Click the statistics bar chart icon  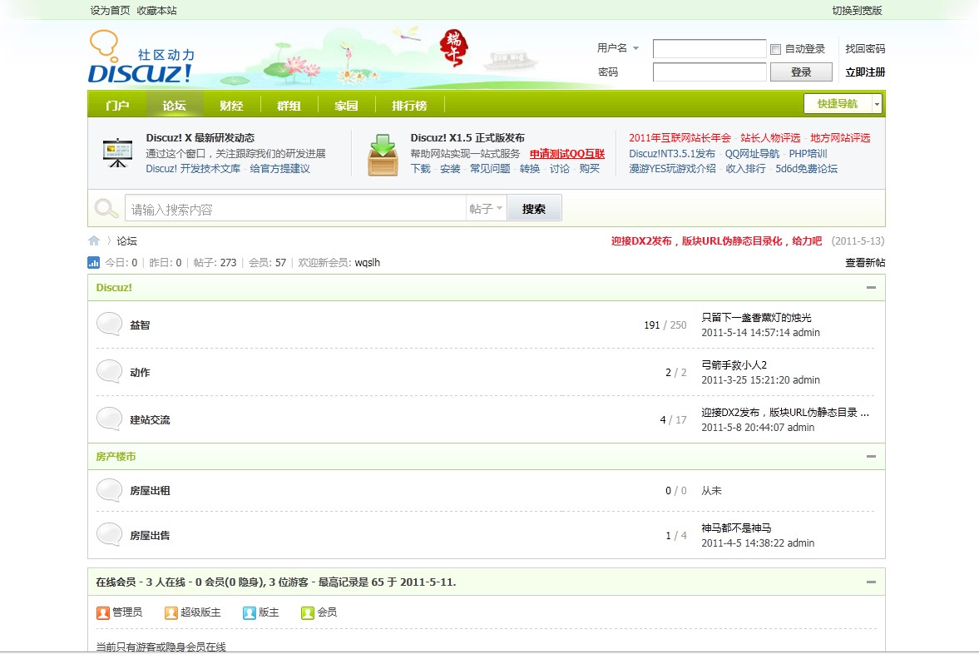tap(94, 263)
